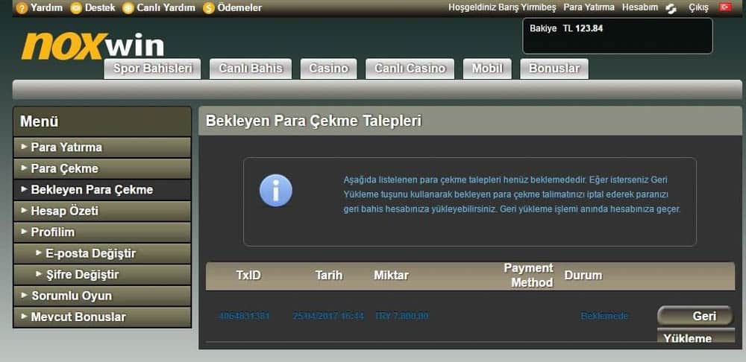Click the Tarih column header
746x362 pixels.
(329, 275)
